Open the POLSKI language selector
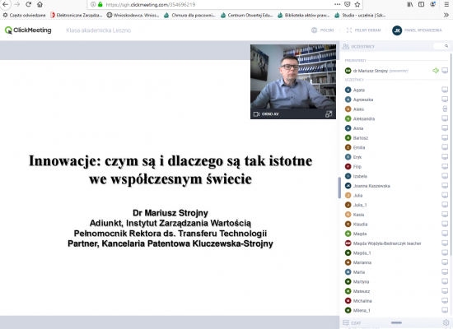The height and width of the screenshot is (329, 453). (x=322, y=30)
